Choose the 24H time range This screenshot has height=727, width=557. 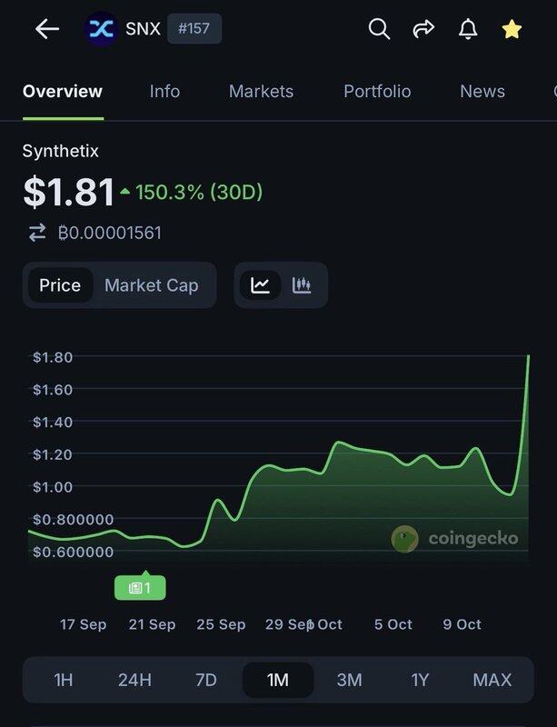tap(134, 680)
